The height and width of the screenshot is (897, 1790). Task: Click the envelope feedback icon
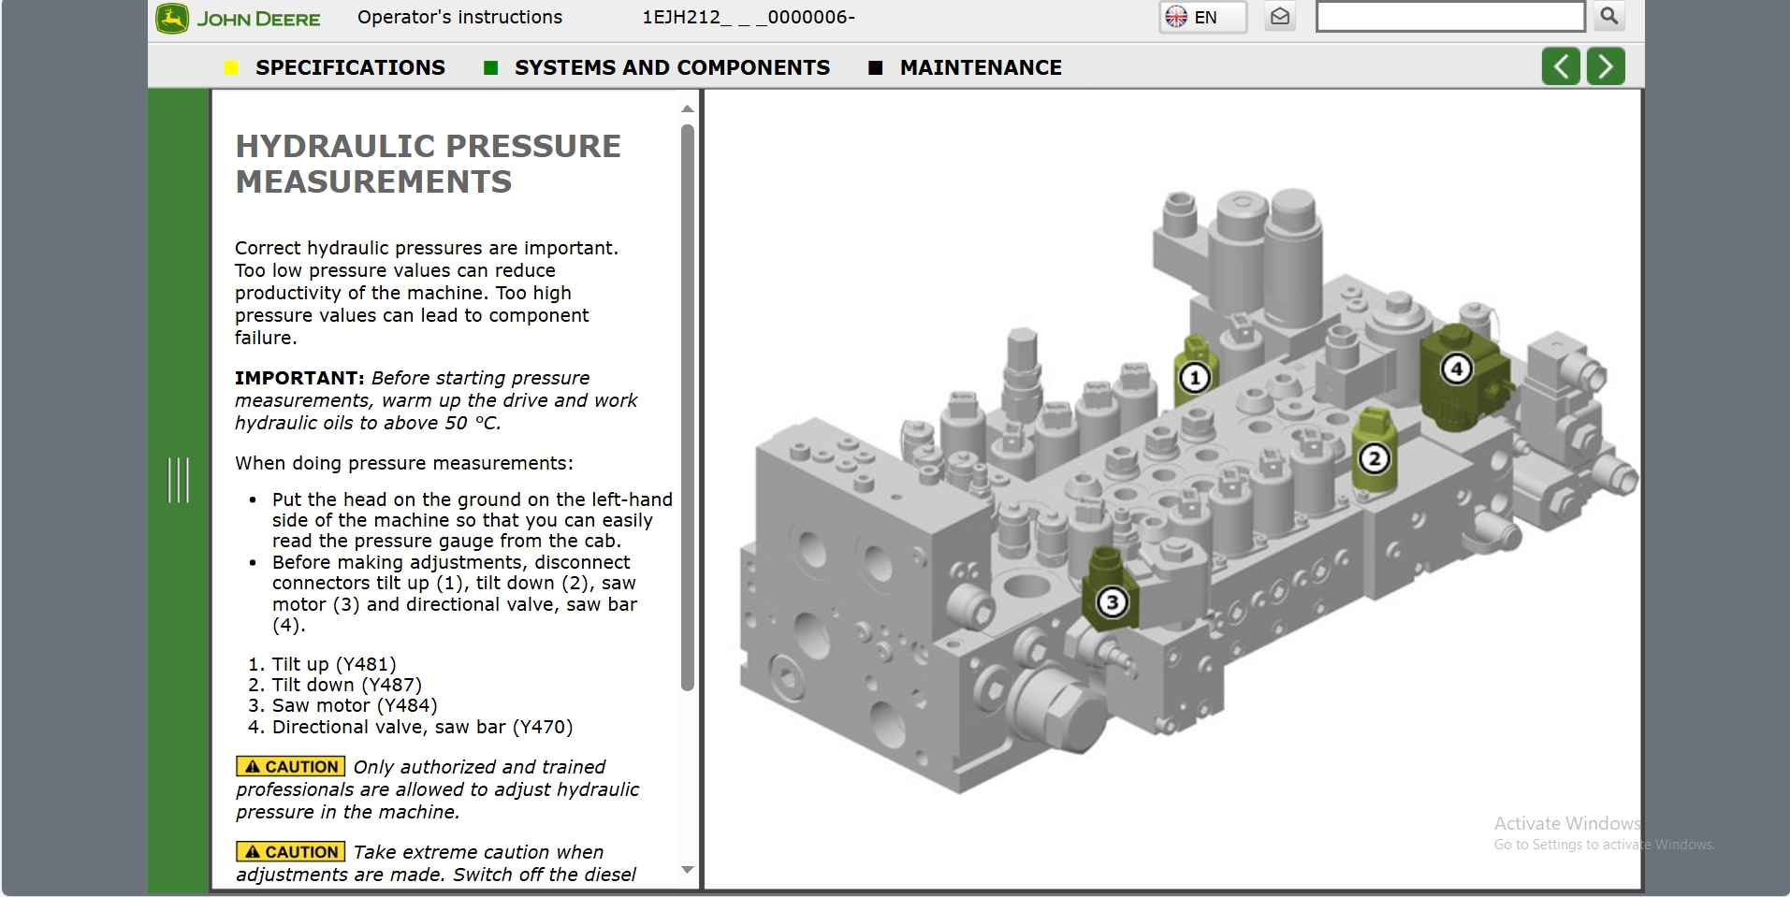tap(1280, 17)
